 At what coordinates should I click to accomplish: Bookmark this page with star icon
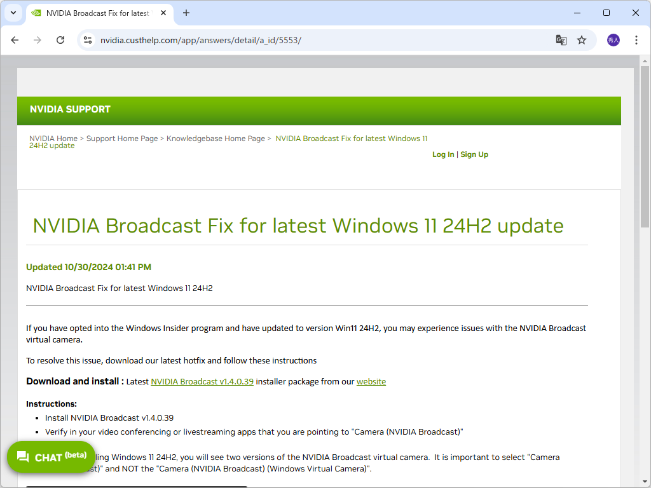coord(582,40)
